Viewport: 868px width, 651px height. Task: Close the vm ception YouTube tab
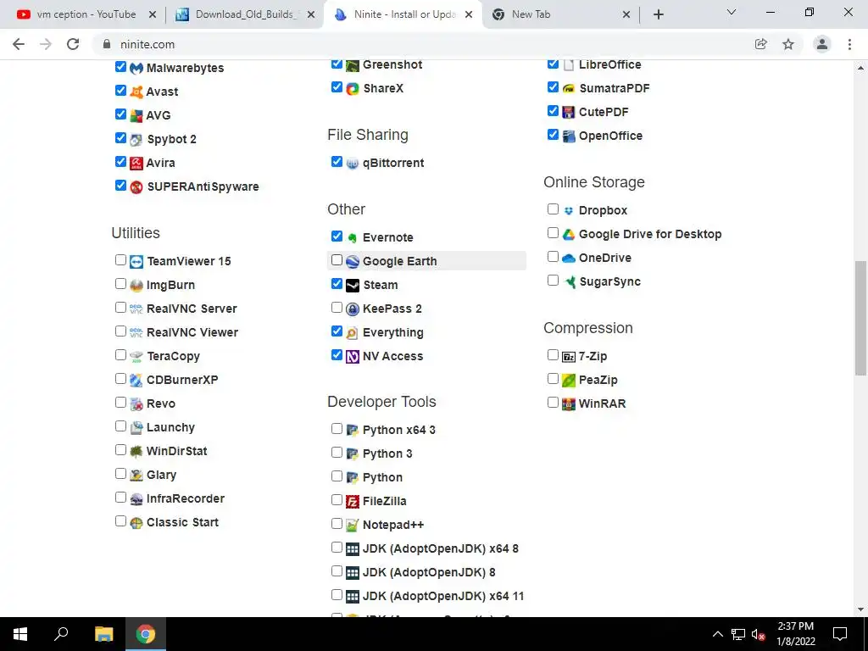point(153,15)
